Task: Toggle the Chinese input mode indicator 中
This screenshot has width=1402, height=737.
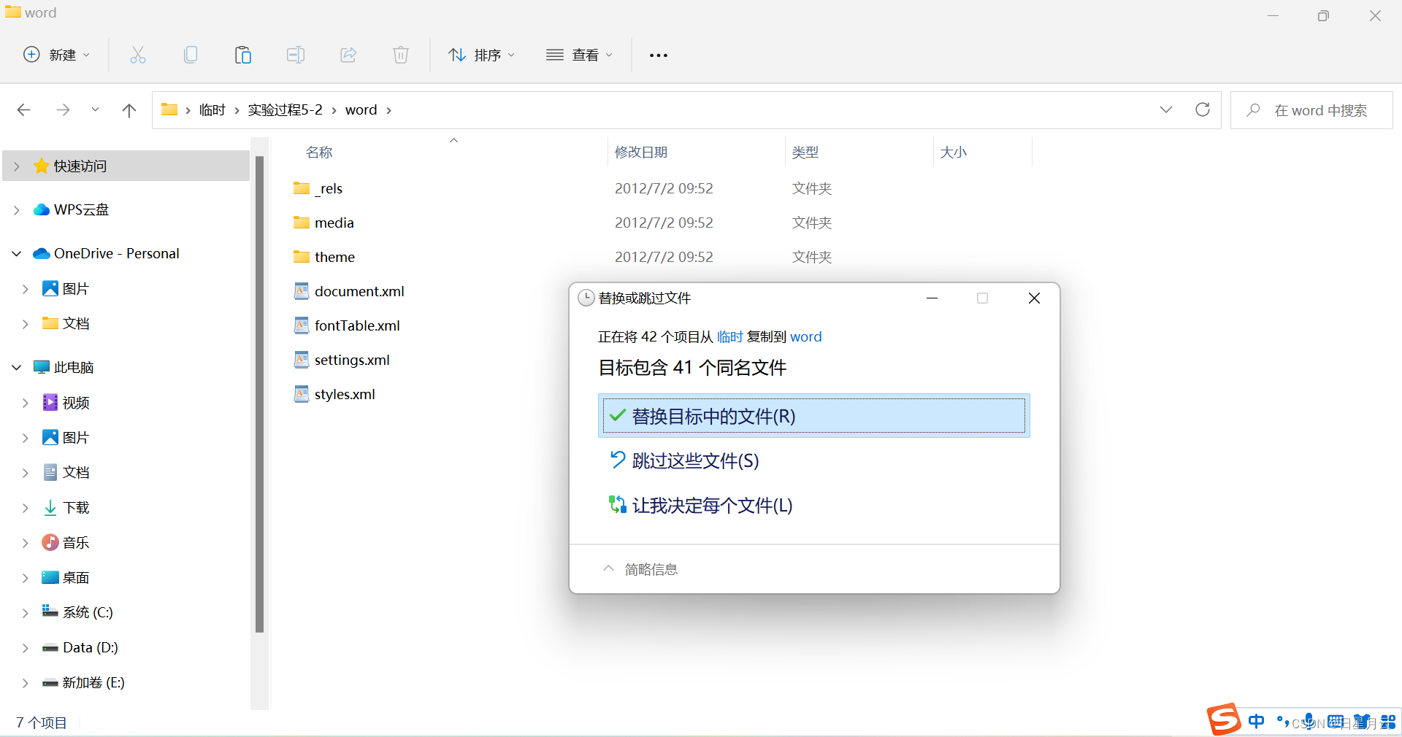Action: click(1257, 722)
